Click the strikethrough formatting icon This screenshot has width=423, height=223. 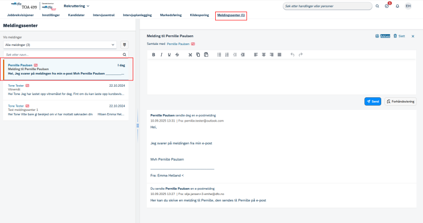(177, 54)
